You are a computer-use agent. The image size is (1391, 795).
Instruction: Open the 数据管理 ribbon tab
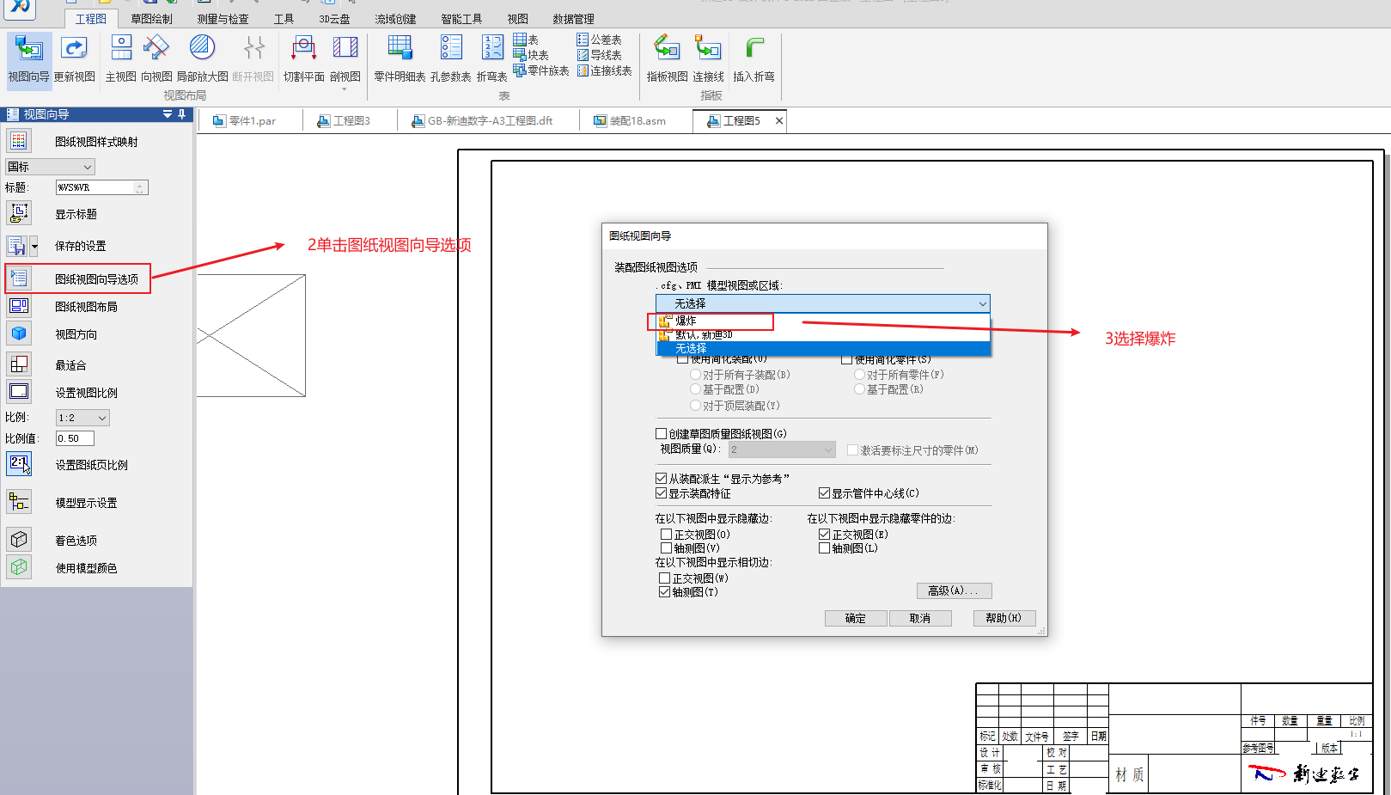tap(573, 18)
